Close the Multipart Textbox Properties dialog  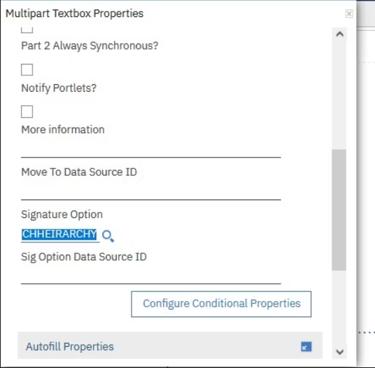coord(349,14)
